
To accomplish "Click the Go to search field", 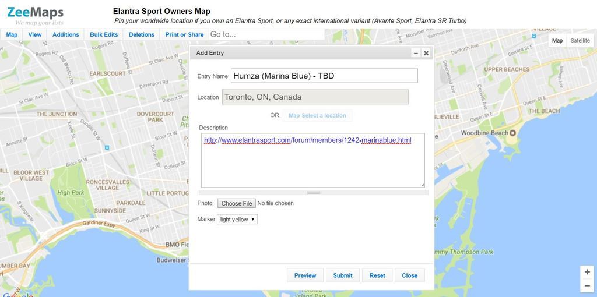I will pyautogui.click(x=266, y=34).
